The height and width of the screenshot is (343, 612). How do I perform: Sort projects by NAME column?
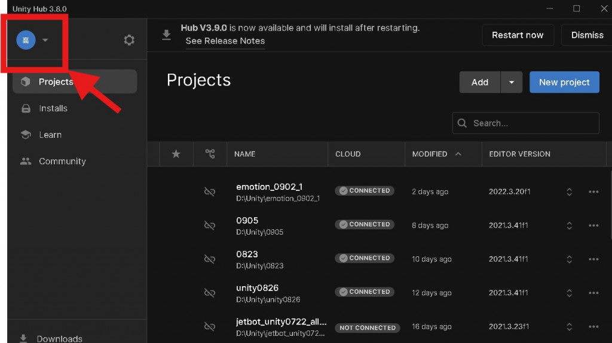[x=244, y=154]
